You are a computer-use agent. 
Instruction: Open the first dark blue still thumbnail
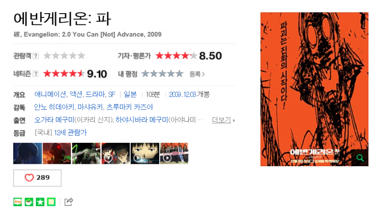(x=27, y=154)
